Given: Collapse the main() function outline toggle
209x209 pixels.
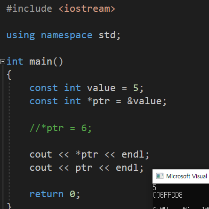Looking at the screenshot, I should pos(3,61).
